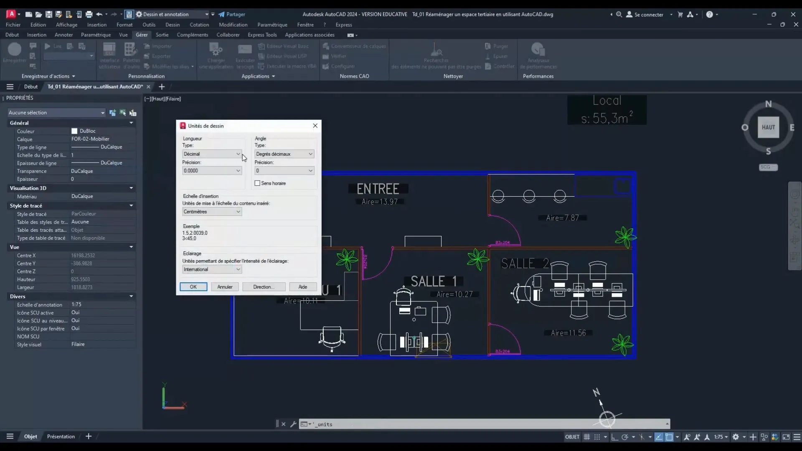Switch to the Présentation tab

61,436
